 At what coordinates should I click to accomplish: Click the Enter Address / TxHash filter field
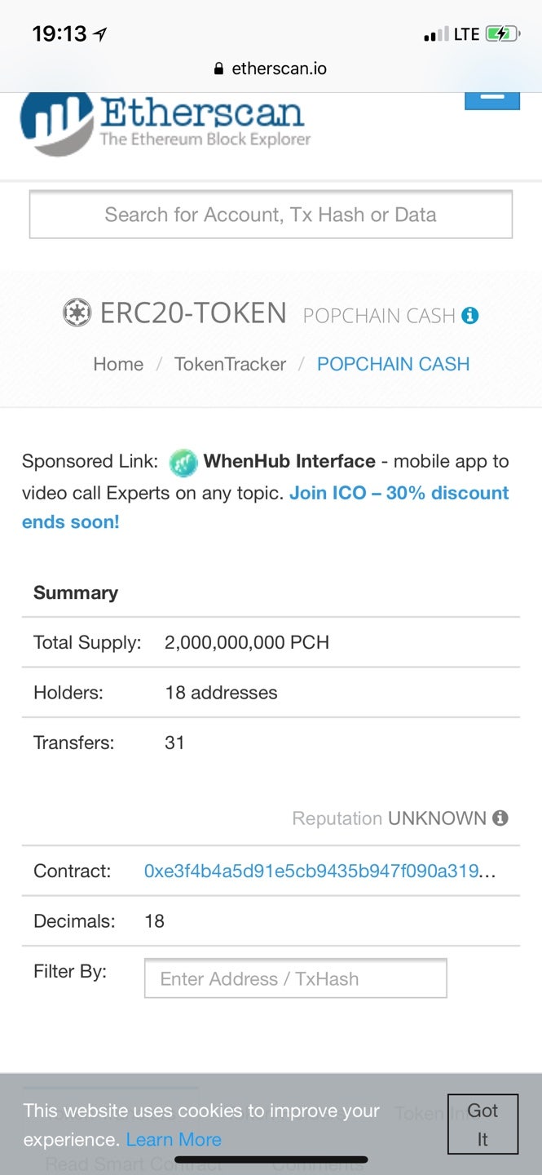295,978
